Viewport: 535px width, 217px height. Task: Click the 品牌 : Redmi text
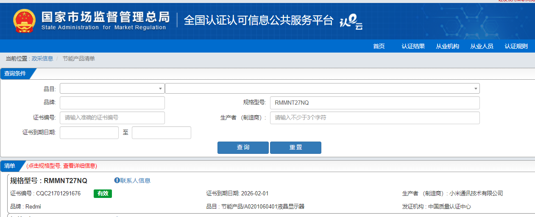pyautogui.click(x=25, y=207)
